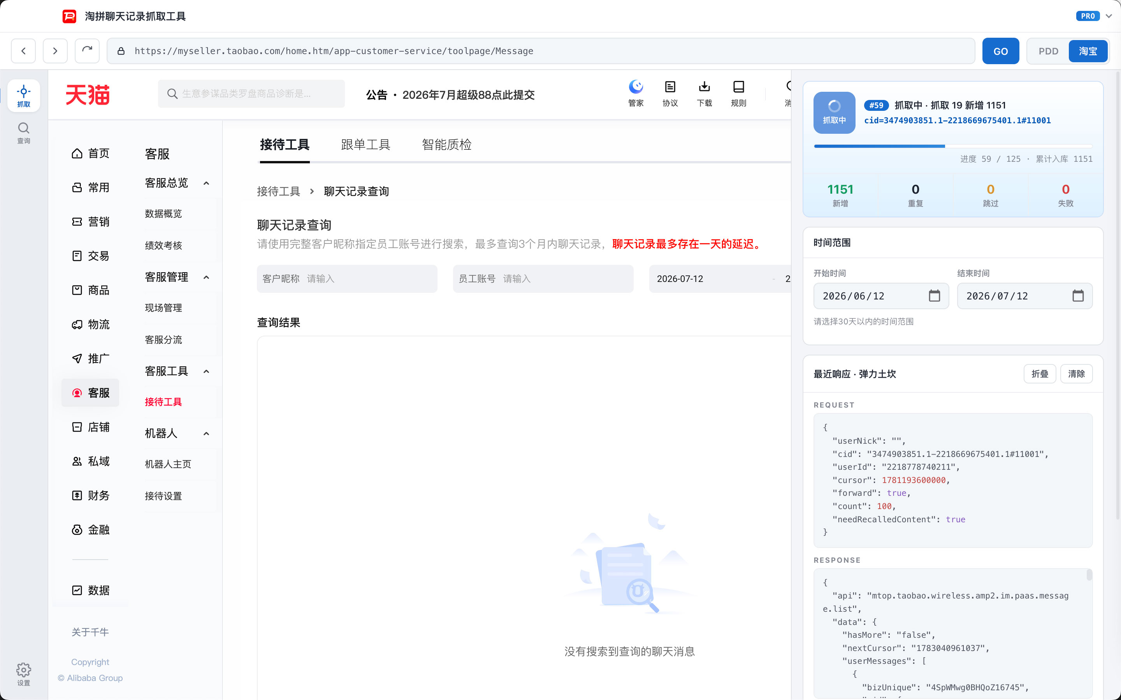Click the blue GO button
Screen dimensions: 1121x700
[1001, 51]
